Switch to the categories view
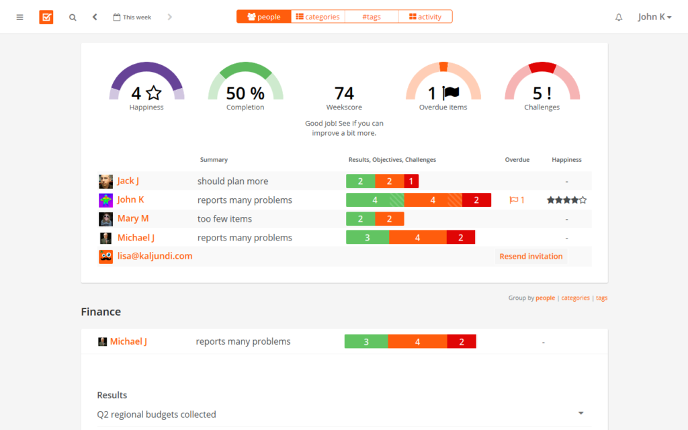The image size is (688, 430). click(317, 16)
